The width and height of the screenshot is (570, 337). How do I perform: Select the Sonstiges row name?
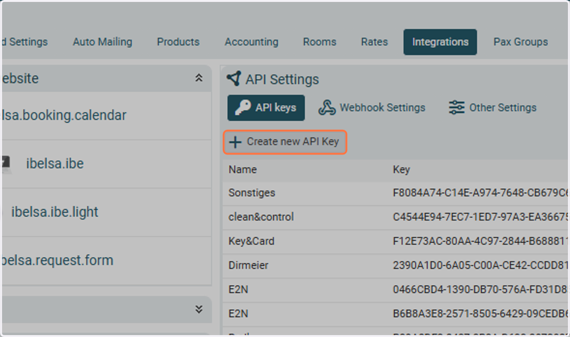click(x=252, y=193)
